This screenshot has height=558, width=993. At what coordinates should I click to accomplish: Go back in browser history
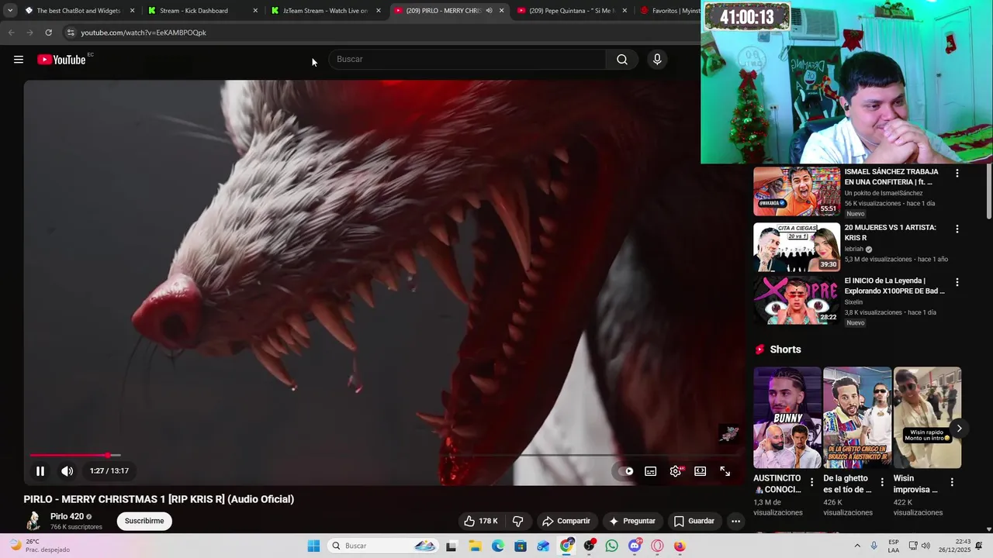[11, 33]
